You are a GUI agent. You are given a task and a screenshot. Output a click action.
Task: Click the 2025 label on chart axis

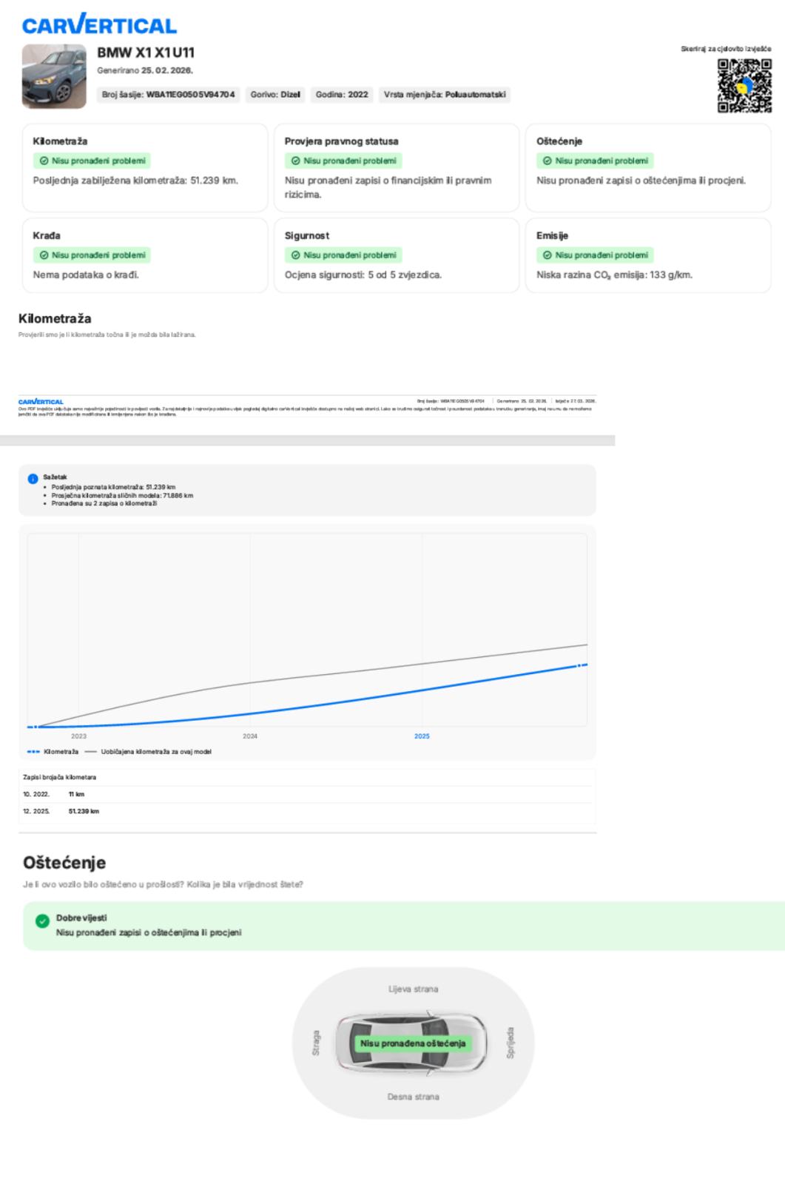tap(422, 736)
